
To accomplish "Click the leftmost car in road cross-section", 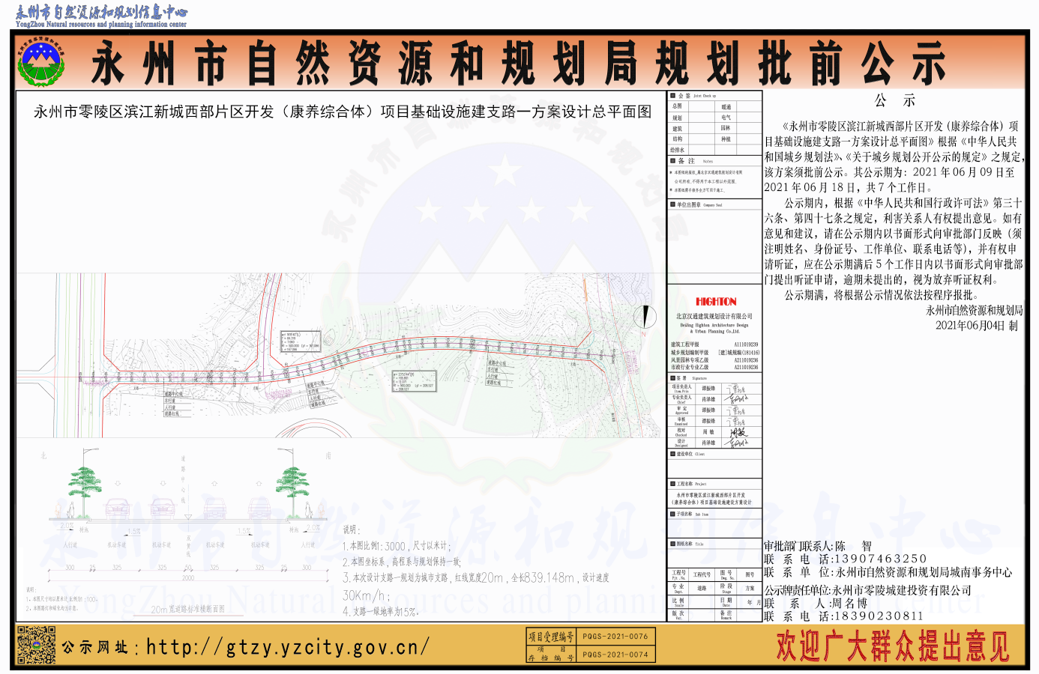I will [117, 508].
